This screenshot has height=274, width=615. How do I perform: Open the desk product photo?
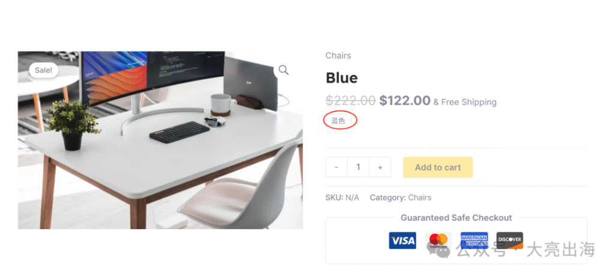[x=160, y=140]
